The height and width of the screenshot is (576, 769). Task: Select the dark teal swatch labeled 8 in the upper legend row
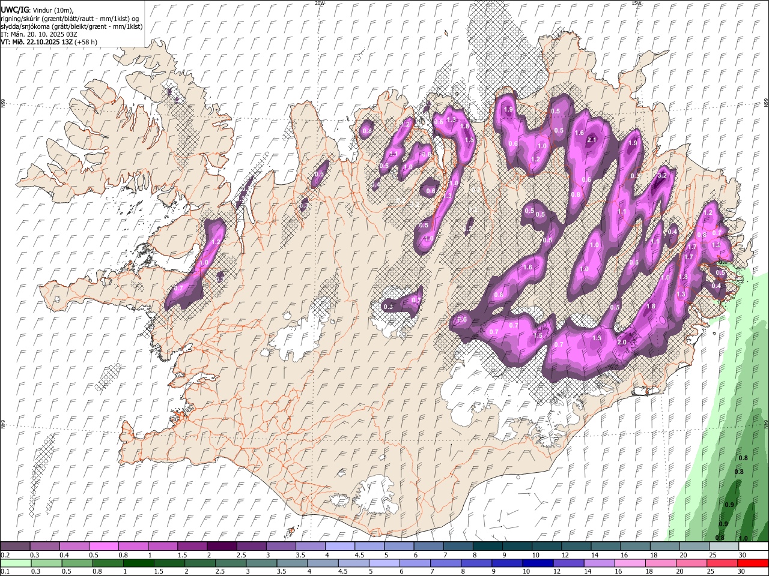pyautogui.click(x=488, y=547)
